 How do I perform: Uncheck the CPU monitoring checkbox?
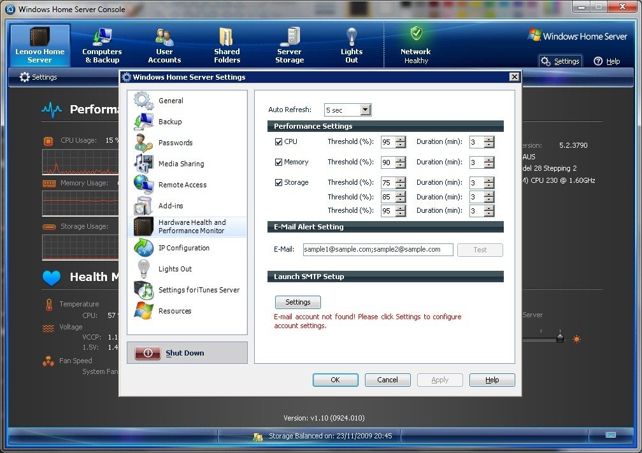click(x=279, y=141)
